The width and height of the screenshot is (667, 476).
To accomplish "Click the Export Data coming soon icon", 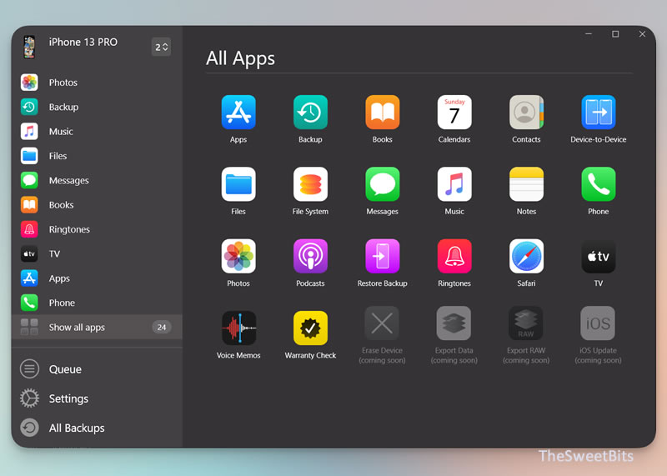I will pos(454,323).
